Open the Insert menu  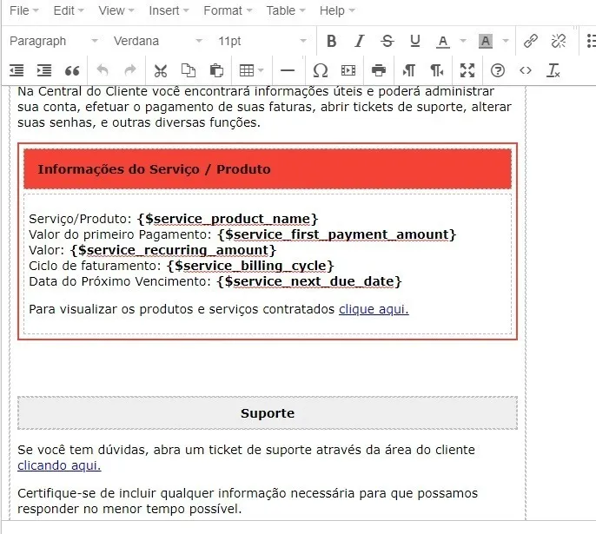(169, 10)
